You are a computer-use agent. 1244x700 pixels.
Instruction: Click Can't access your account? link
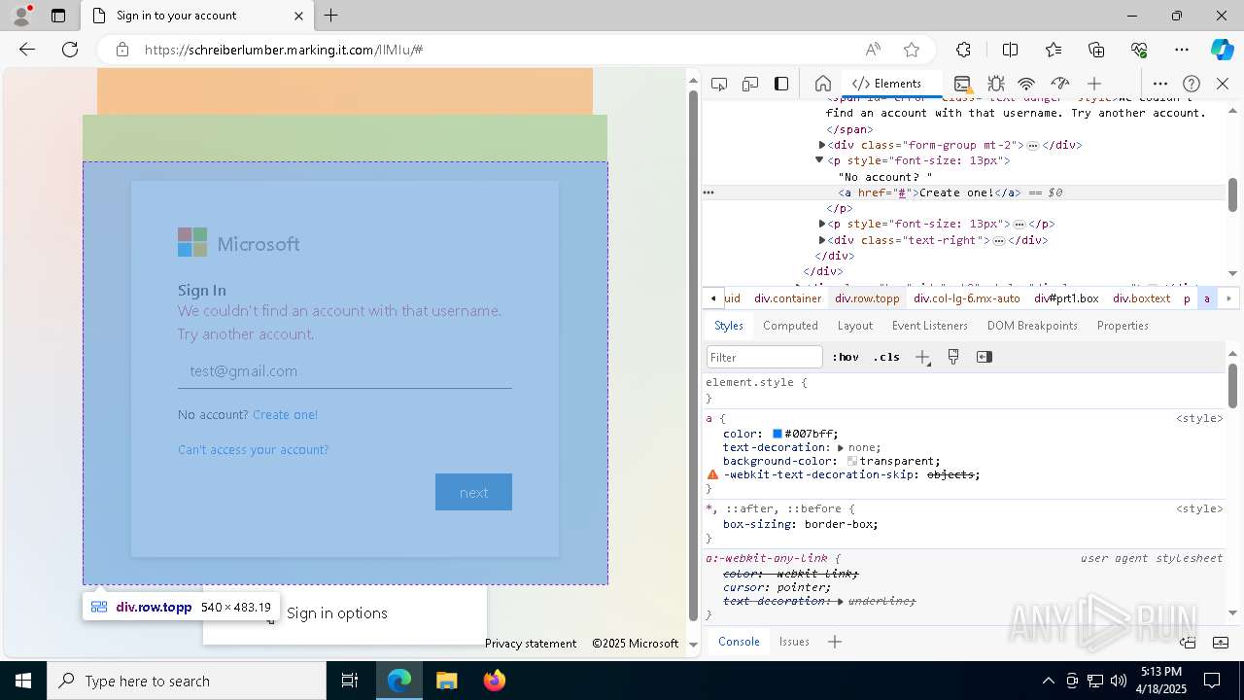pos(253,449)
